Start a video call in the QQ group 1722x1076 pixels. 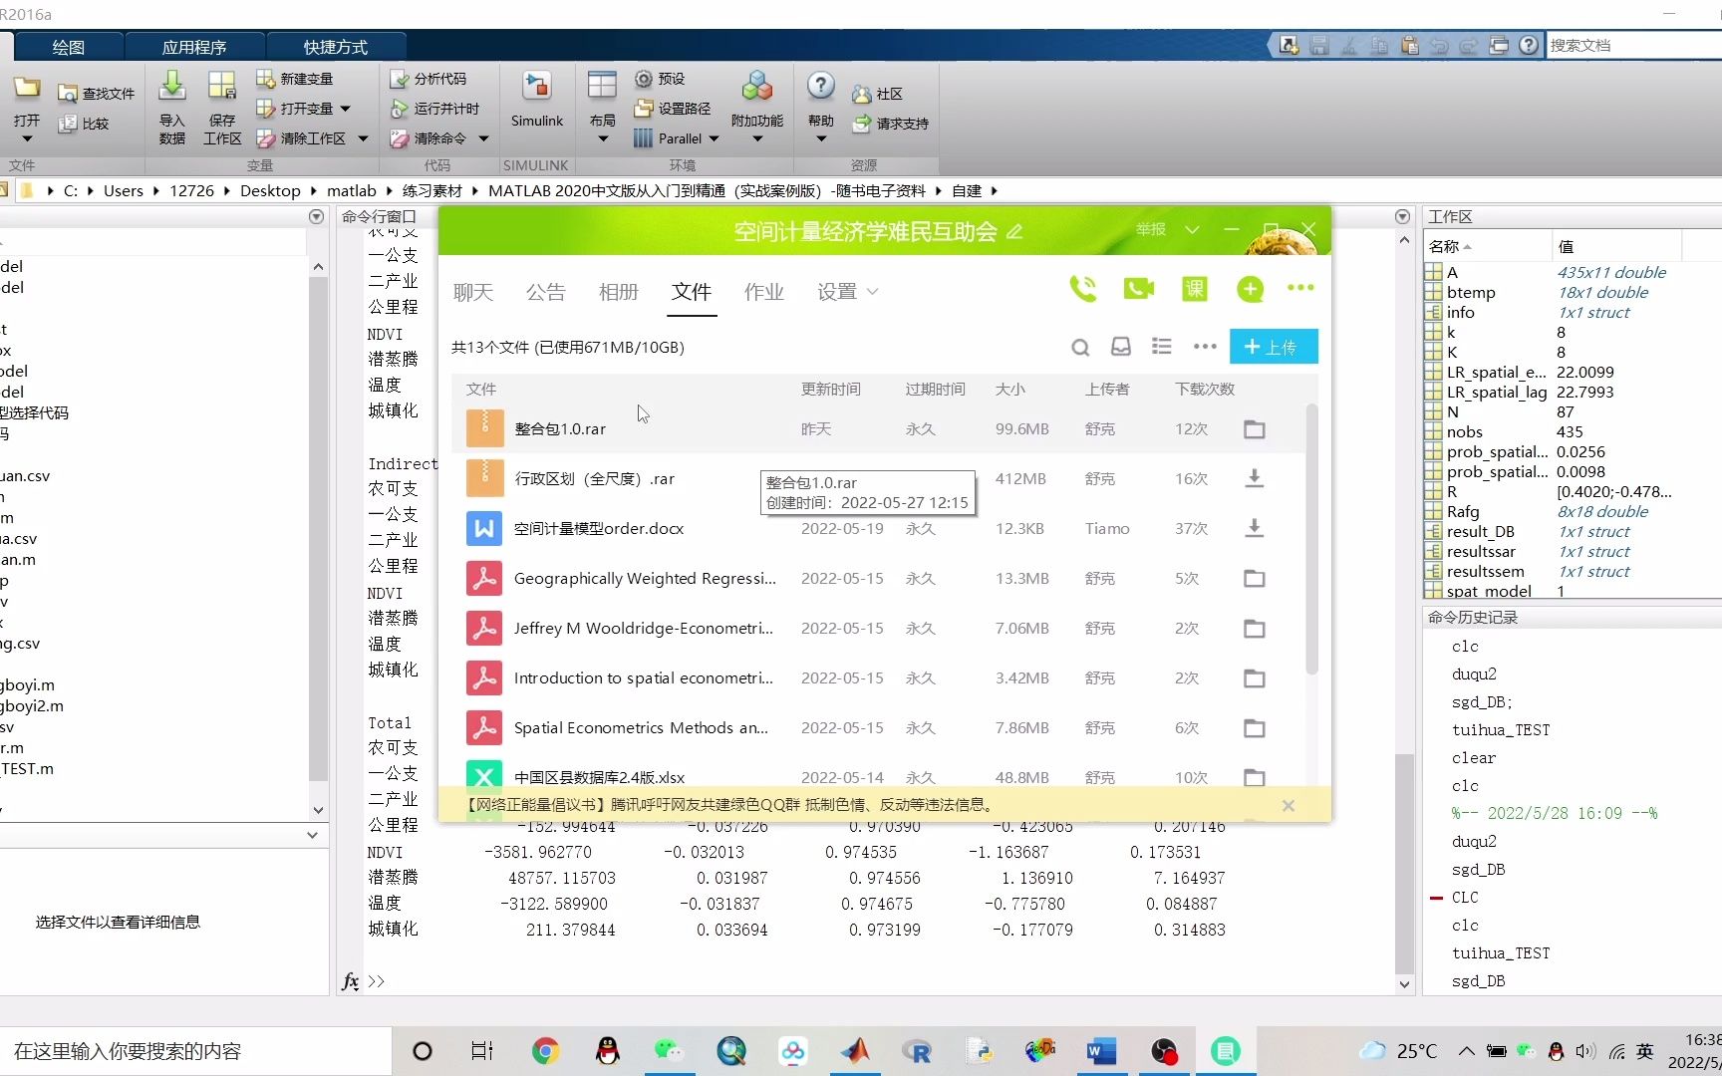pos(1138,289)
